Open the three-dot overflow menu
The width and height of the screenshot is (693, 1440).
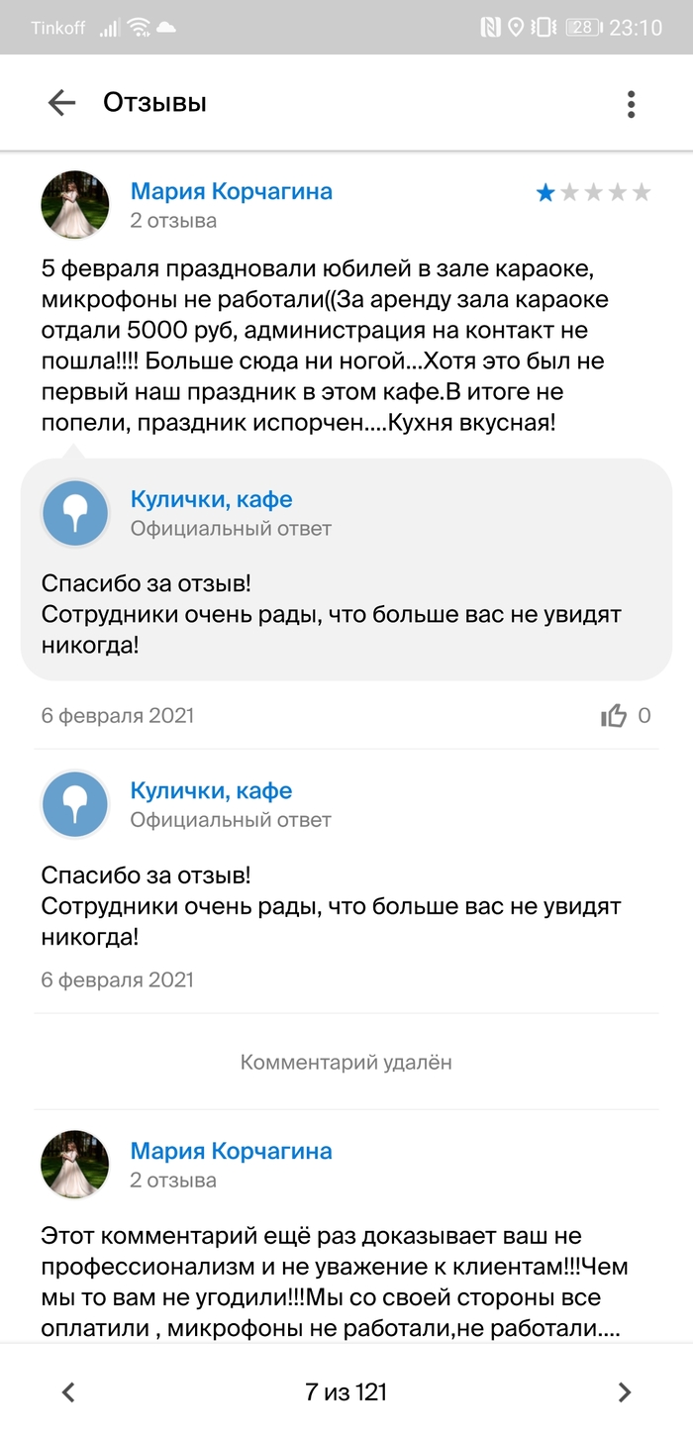pos(631,103)
